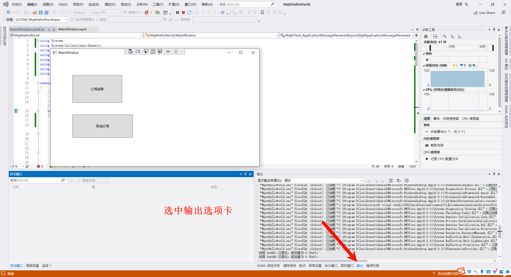Go to Live Visual Tree icon on app toolbar
This screenshot has height=277, width=511.
point(131,51)
